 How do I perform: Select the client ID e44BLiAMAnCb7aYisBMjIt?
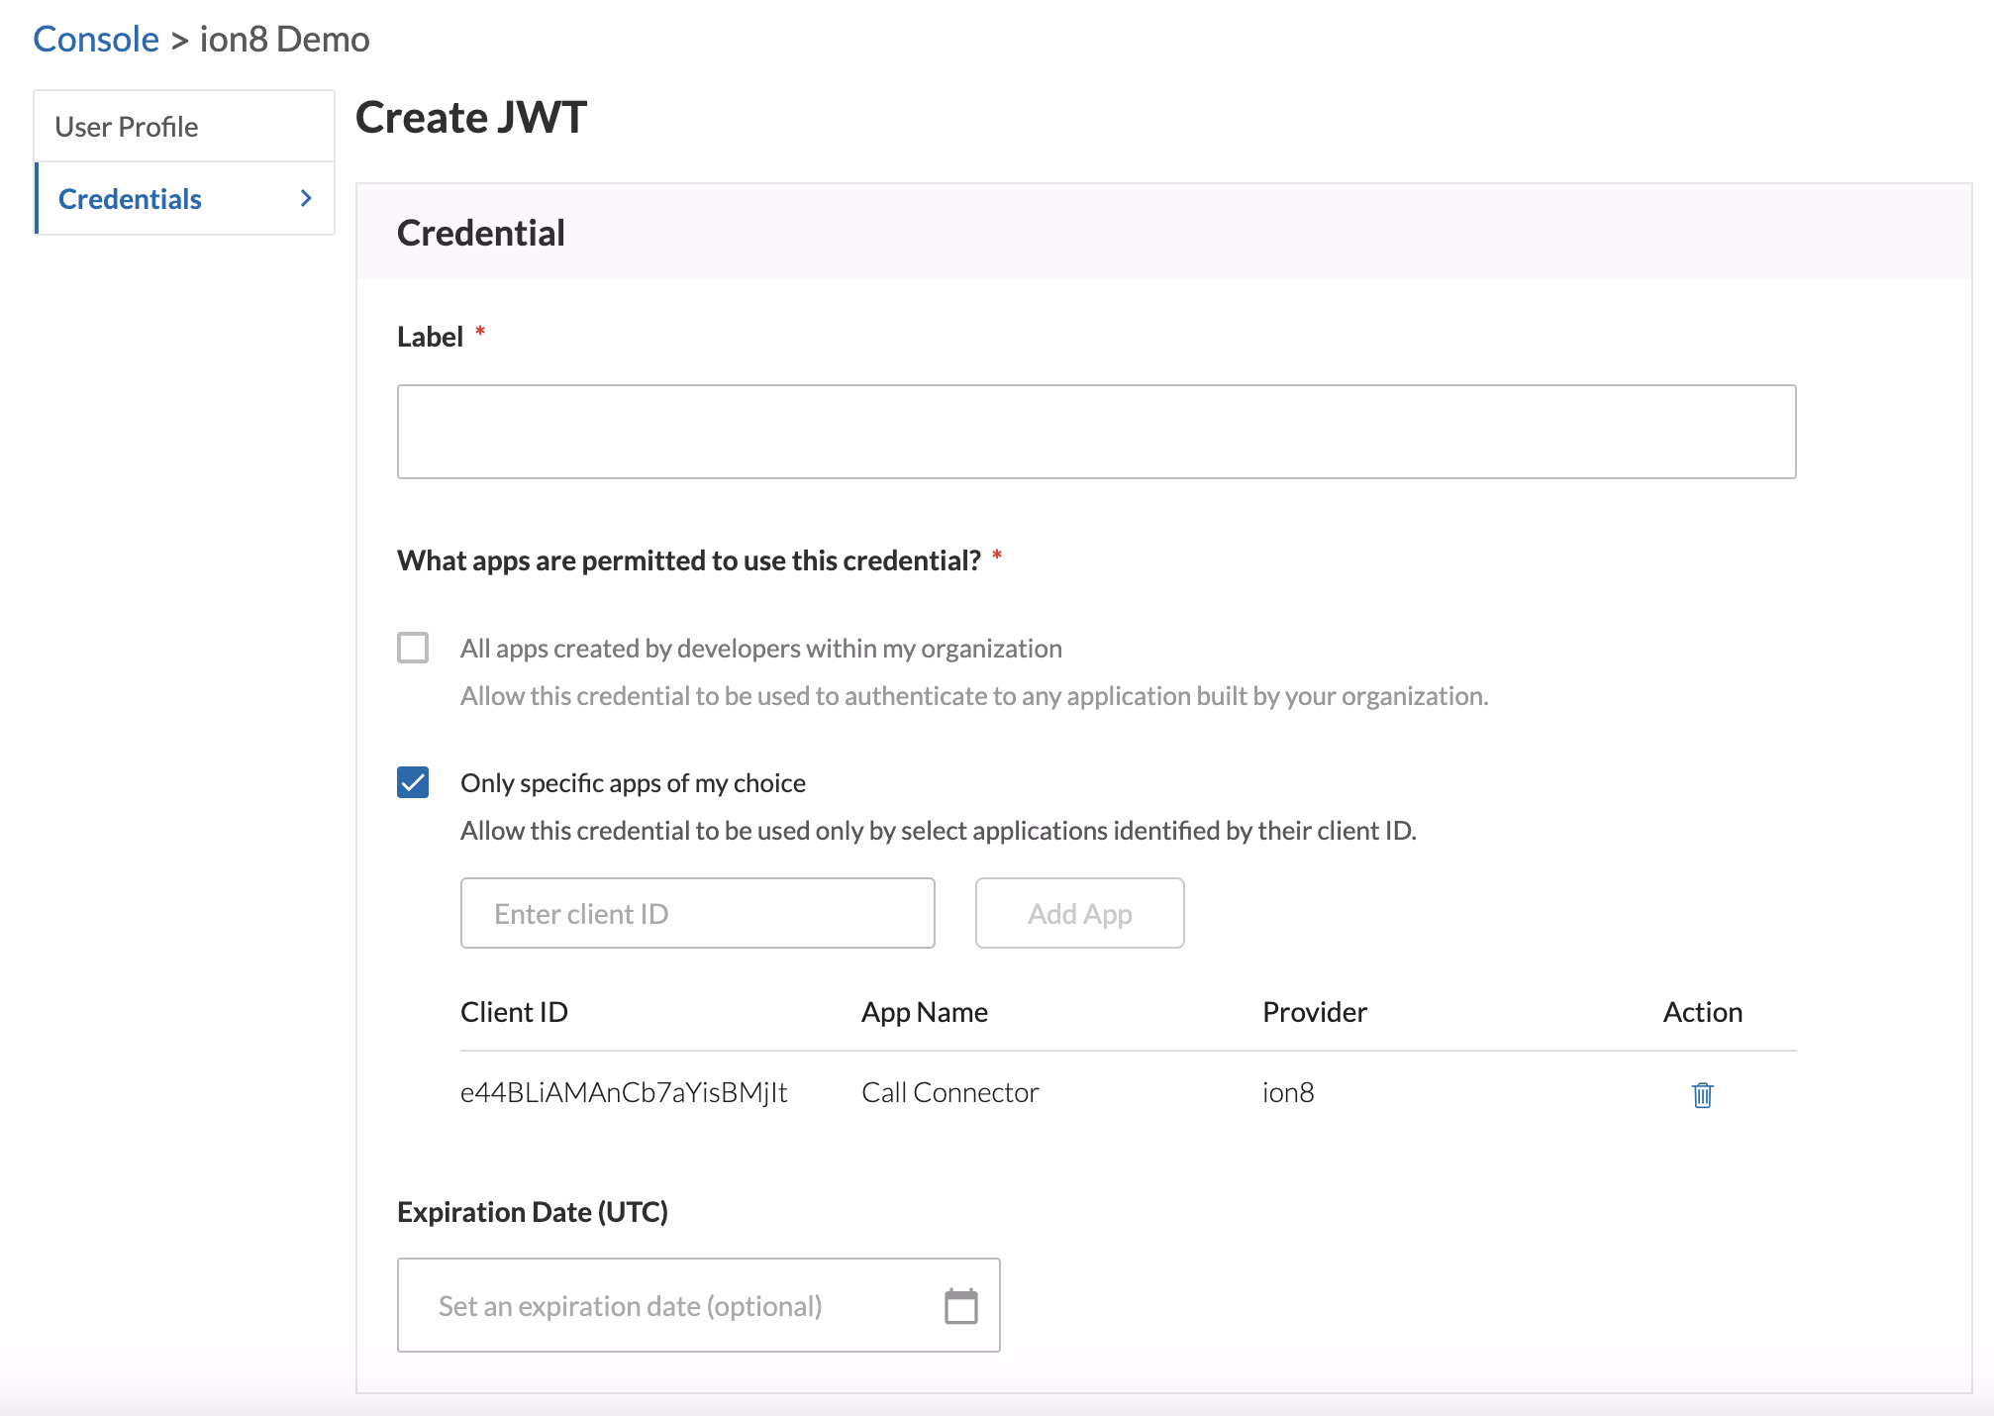point(623,1092)
